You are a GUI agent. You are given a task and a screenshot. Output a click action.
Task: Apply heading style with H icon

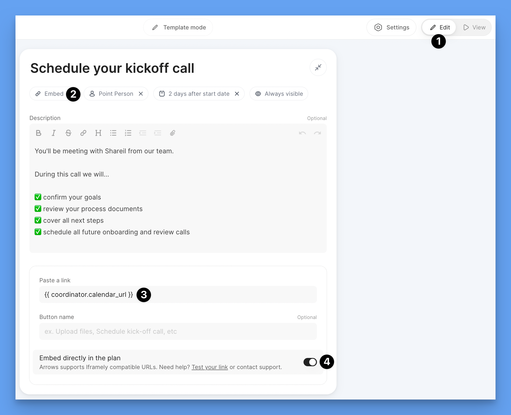[98, 133]
